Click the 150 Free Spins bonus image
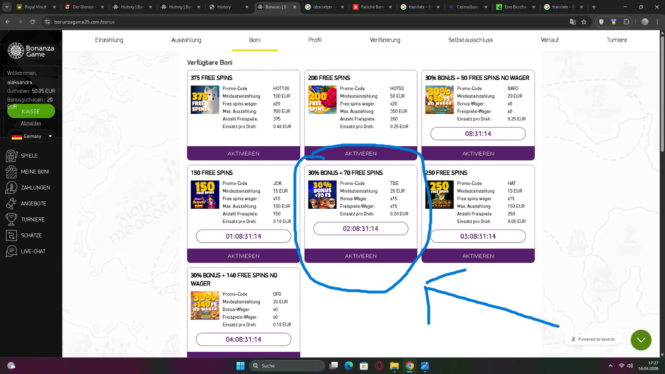 [x=205, y=195]
